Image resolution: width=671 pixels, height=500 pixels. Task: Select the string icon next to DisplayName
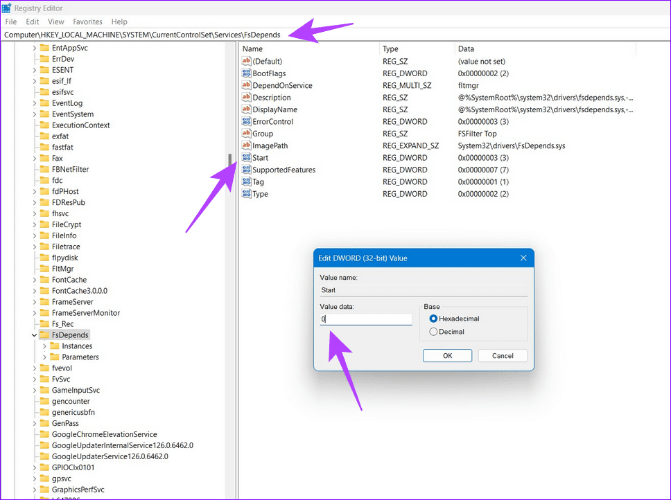246,109
